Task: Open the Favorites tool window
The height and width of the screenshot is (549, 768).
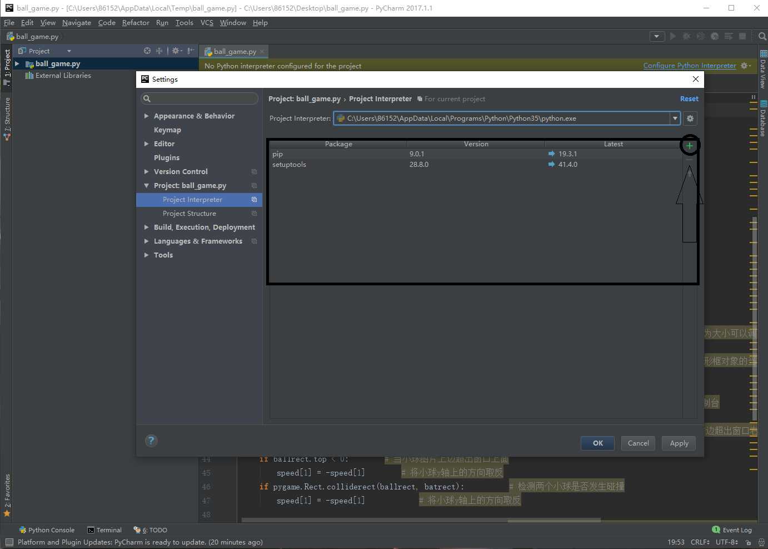Action: click(7, 496)
